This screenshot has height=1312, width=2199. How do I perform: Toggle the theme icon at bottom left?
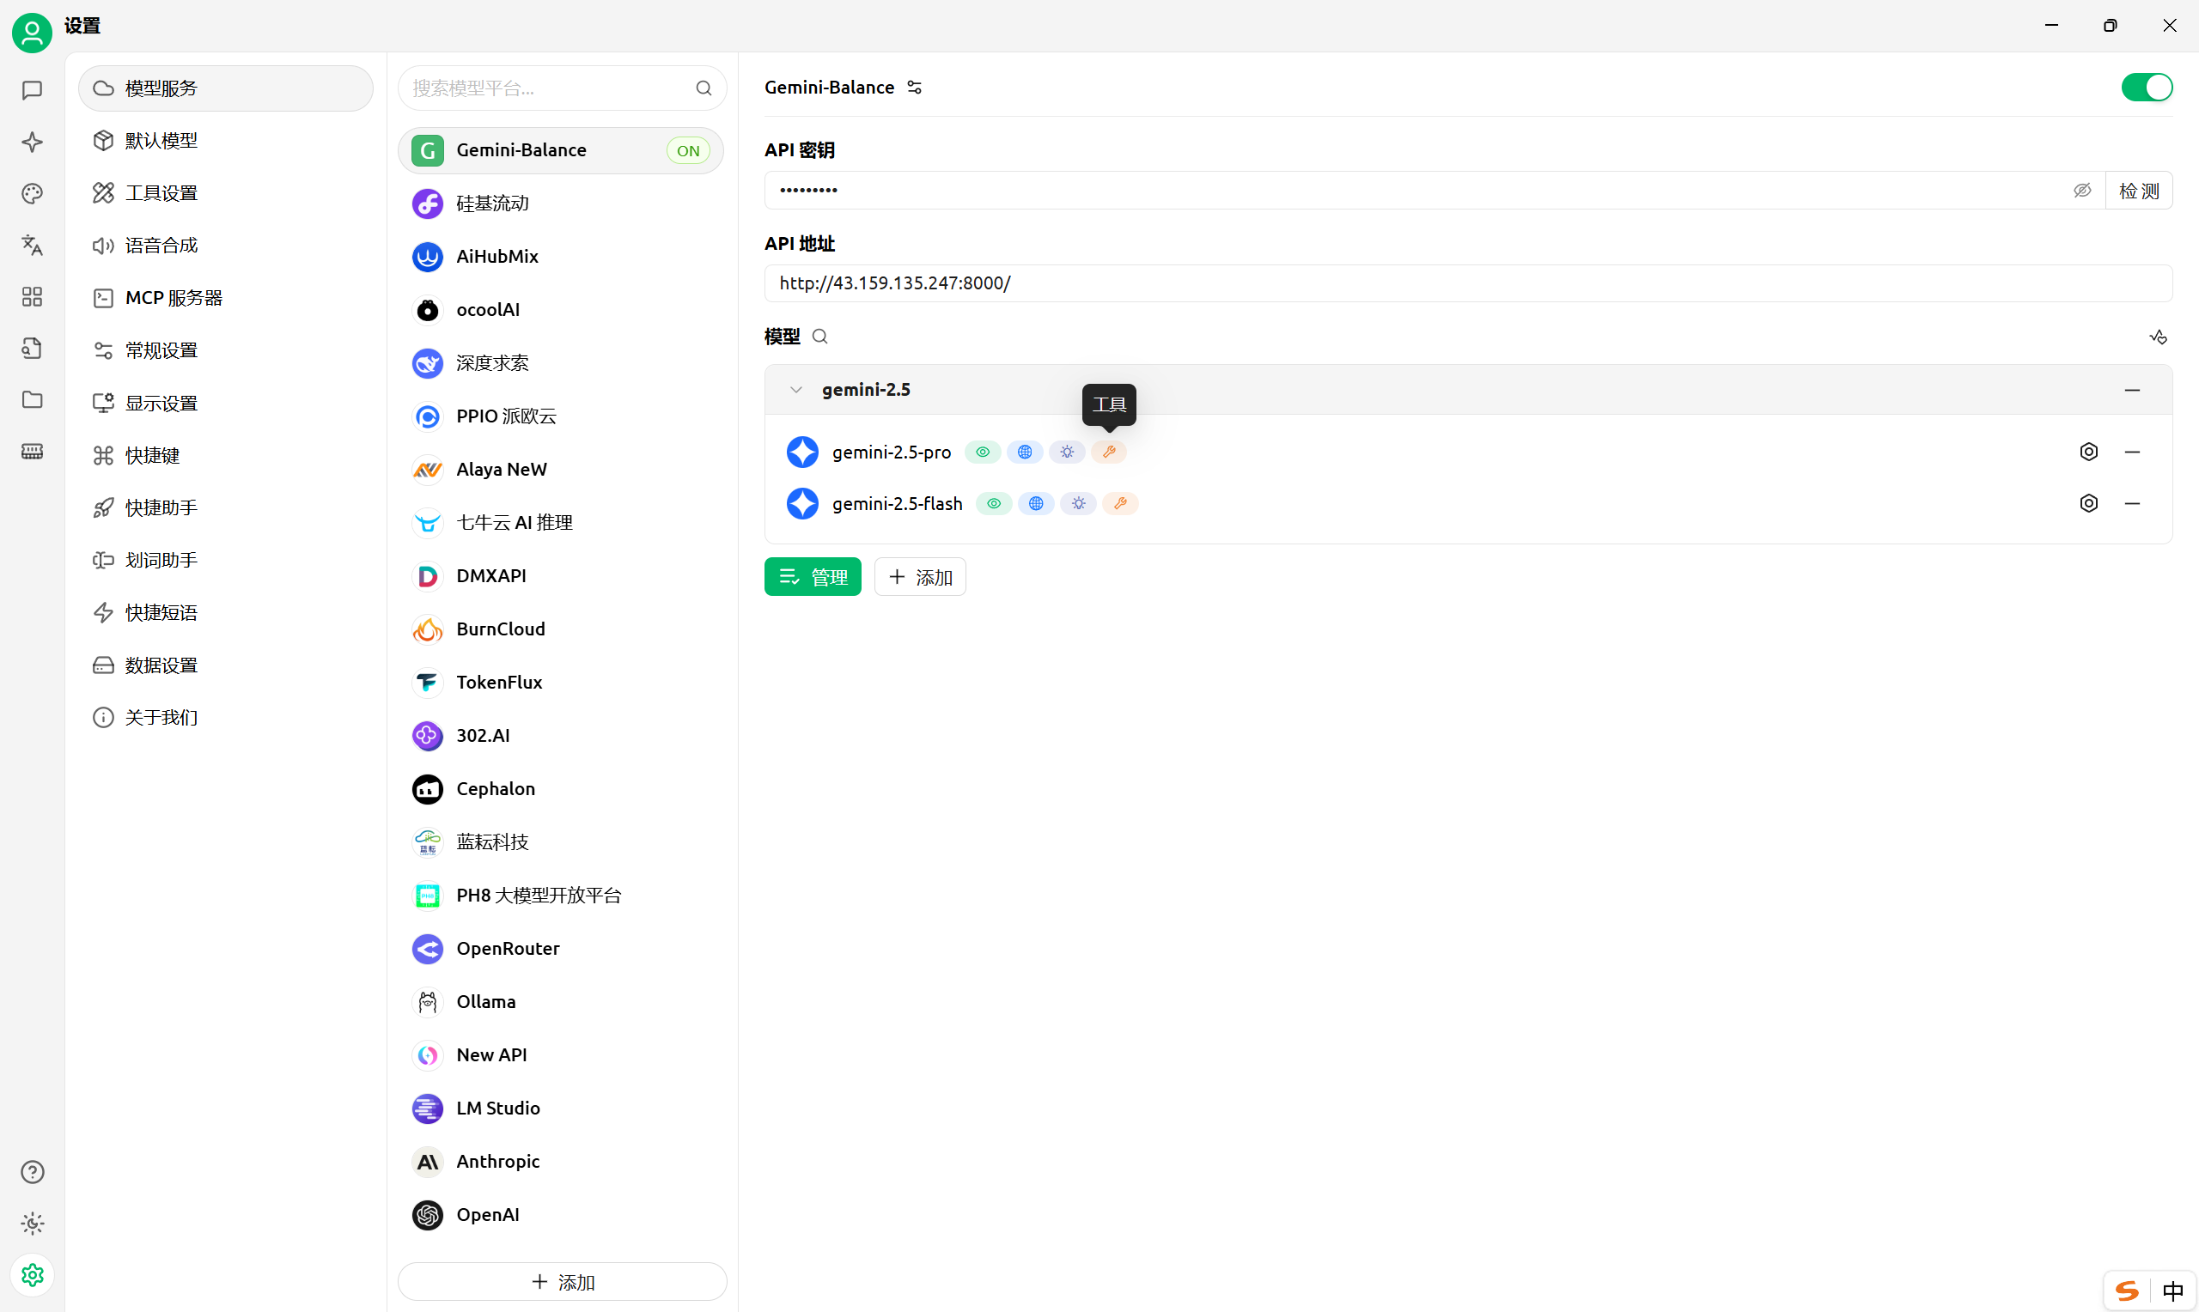coord(32,1224)
